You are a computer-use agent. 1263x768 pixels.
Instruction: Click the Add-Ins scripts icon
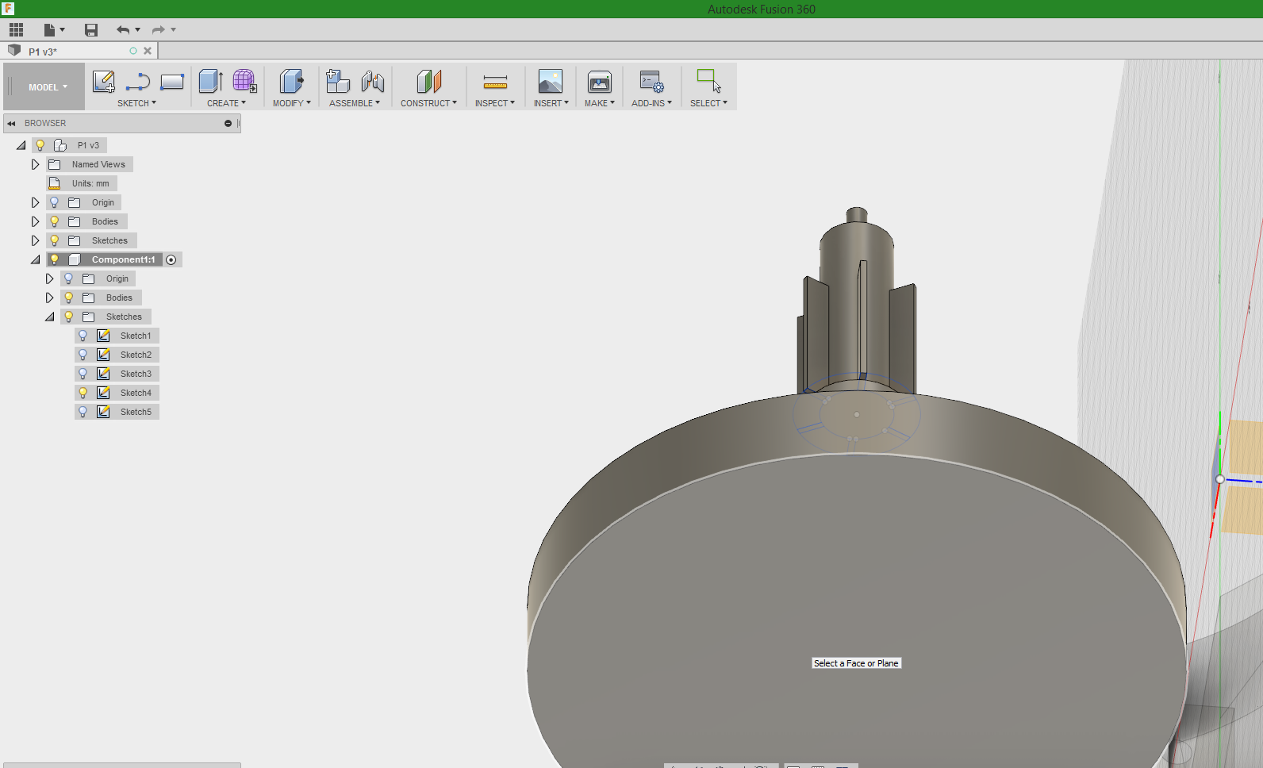pyautogui.click(x=651, y=81)
